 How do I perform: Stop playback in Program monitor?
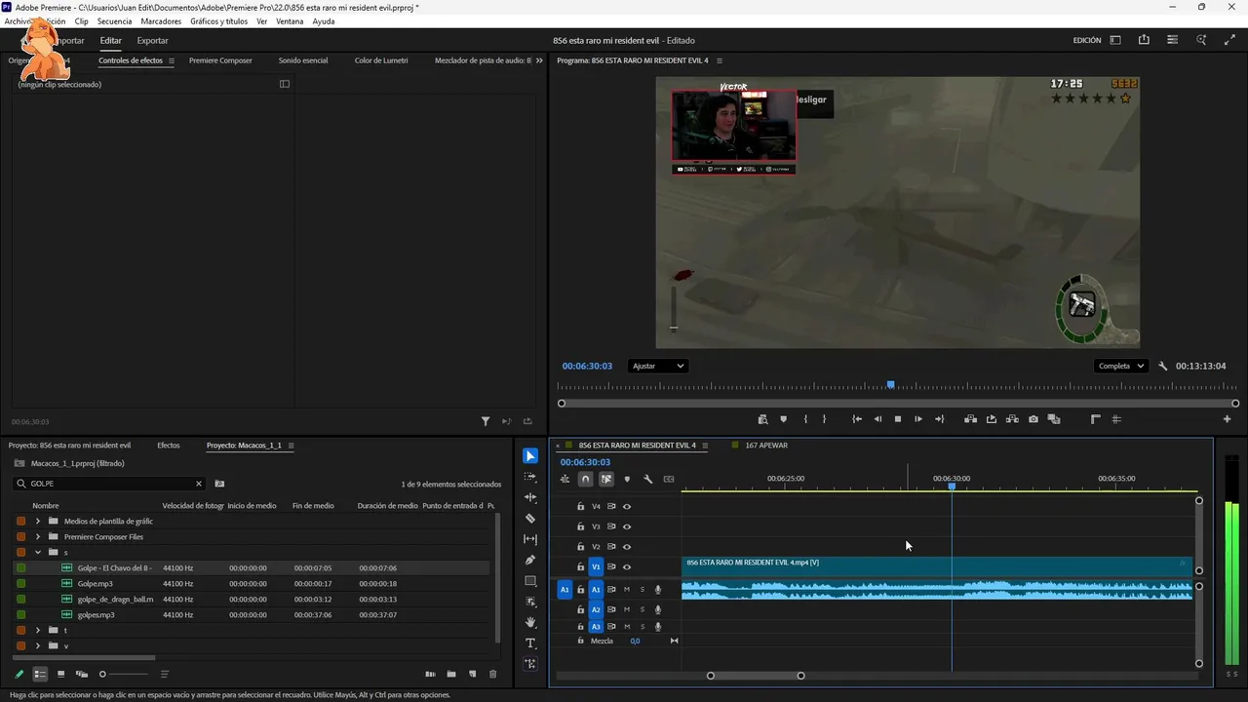click(898, 419)
